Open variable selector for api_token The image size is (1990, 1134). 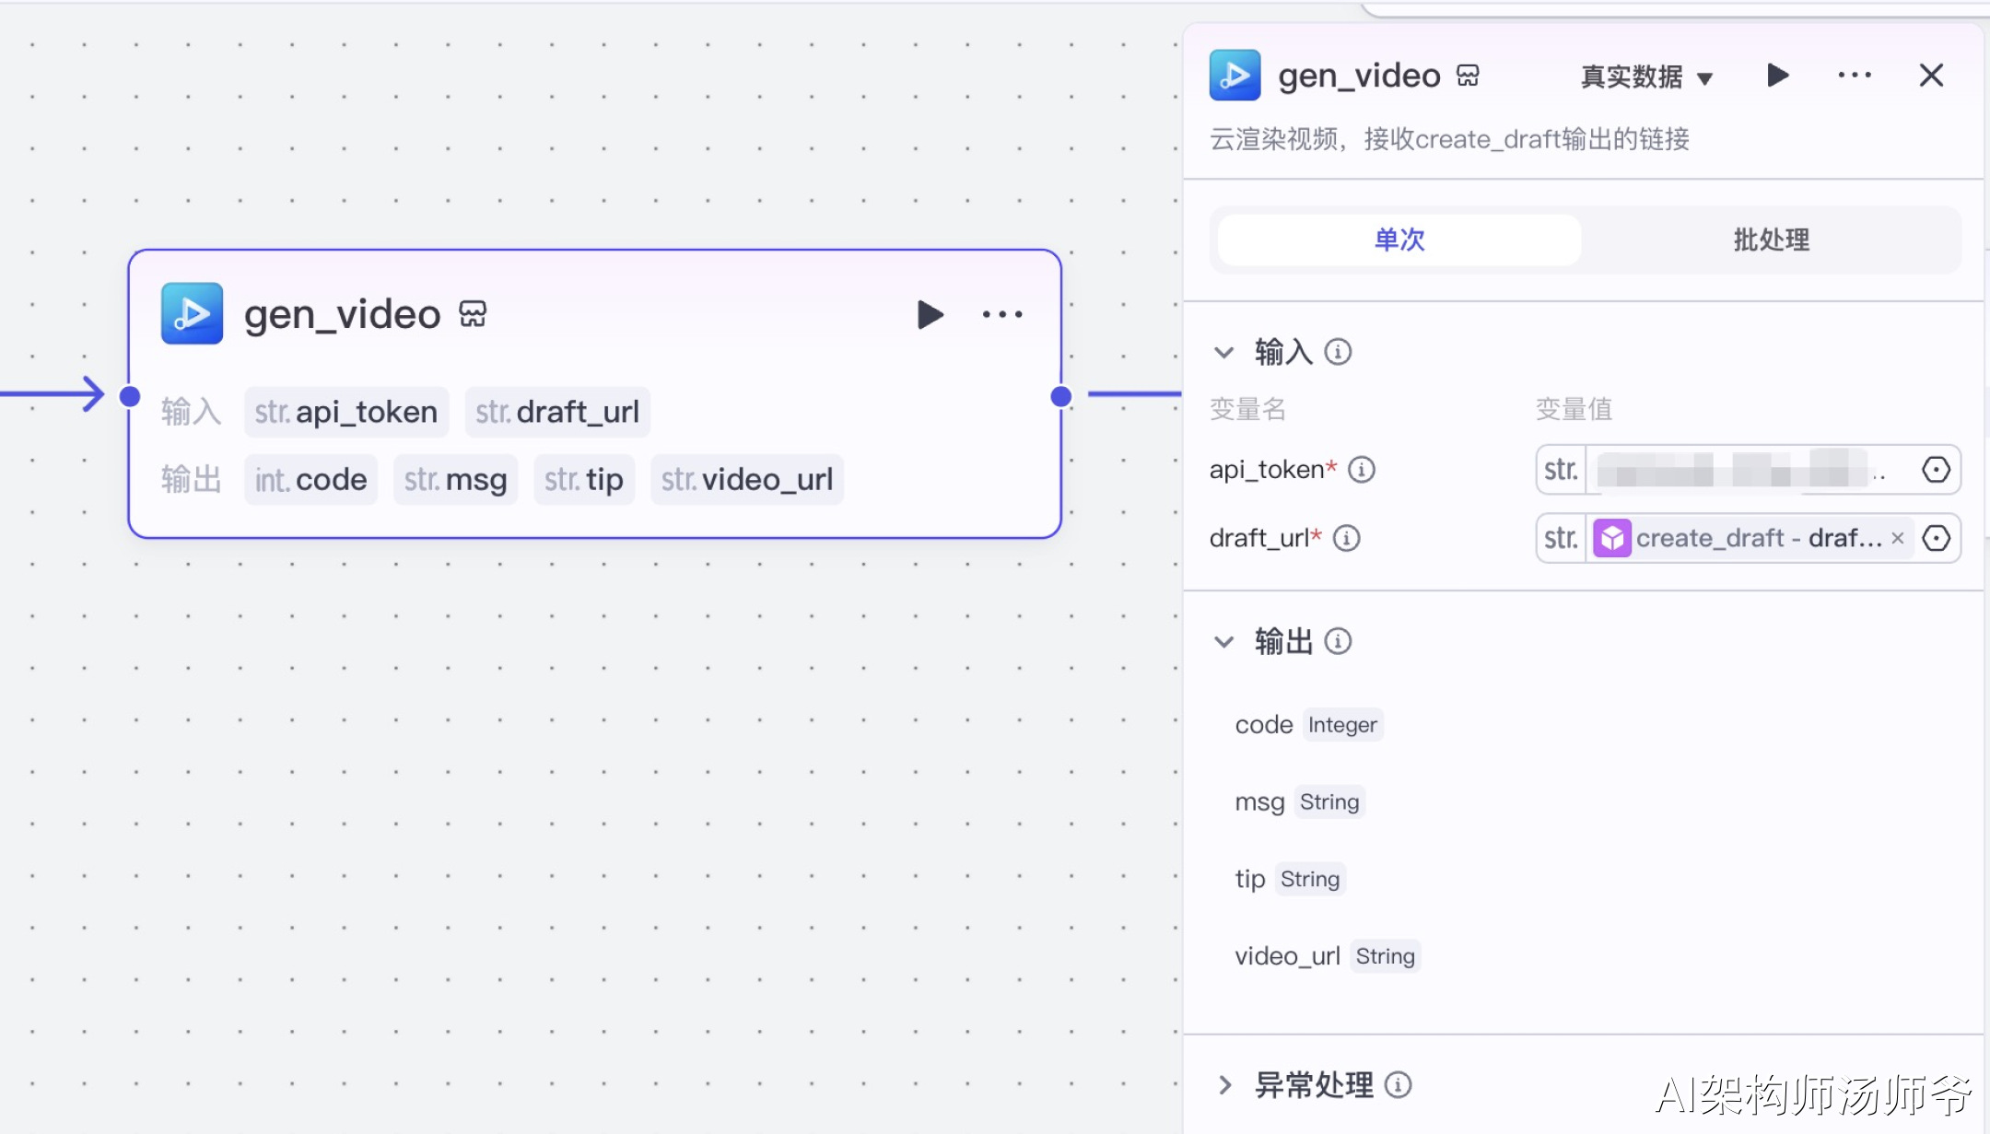[x=1936, y=471]
